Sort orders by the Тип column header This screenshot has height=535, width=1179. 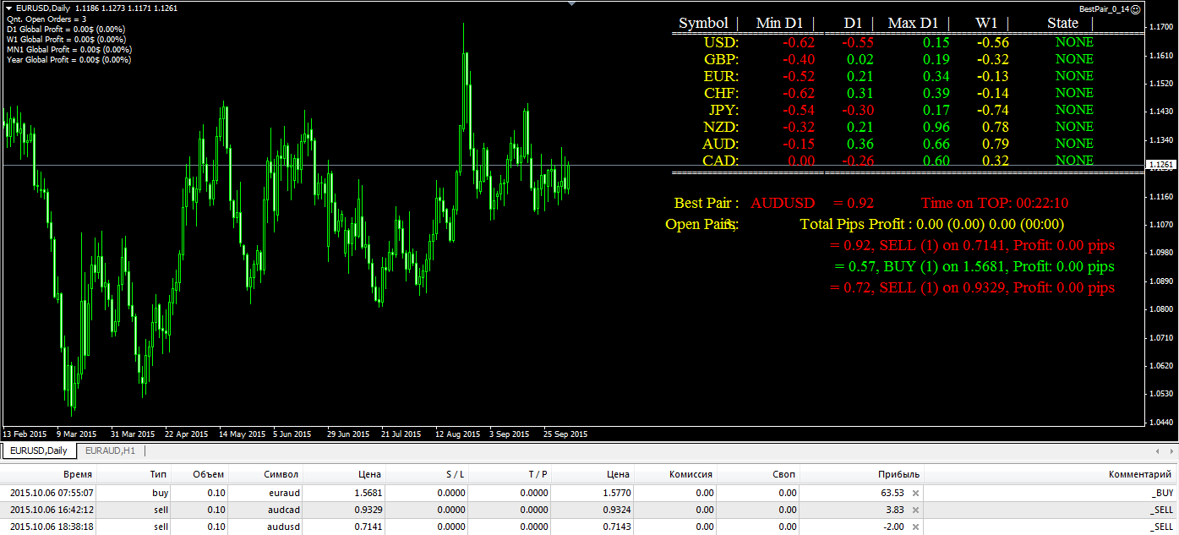159,474
